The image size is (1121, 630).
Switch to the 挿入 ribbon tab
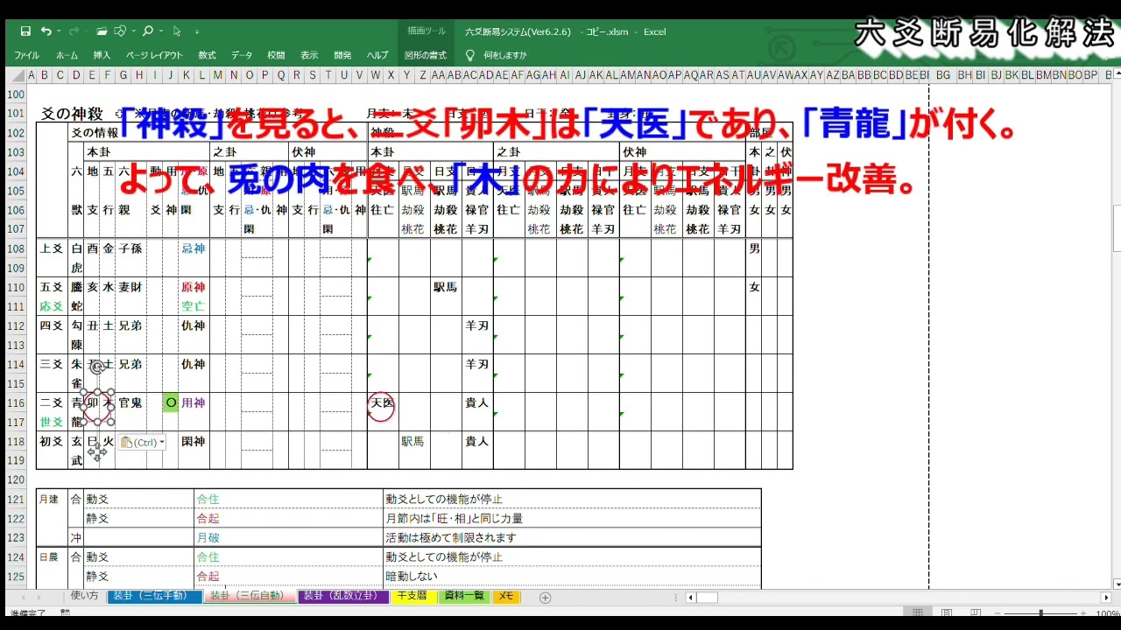[102, 55]
